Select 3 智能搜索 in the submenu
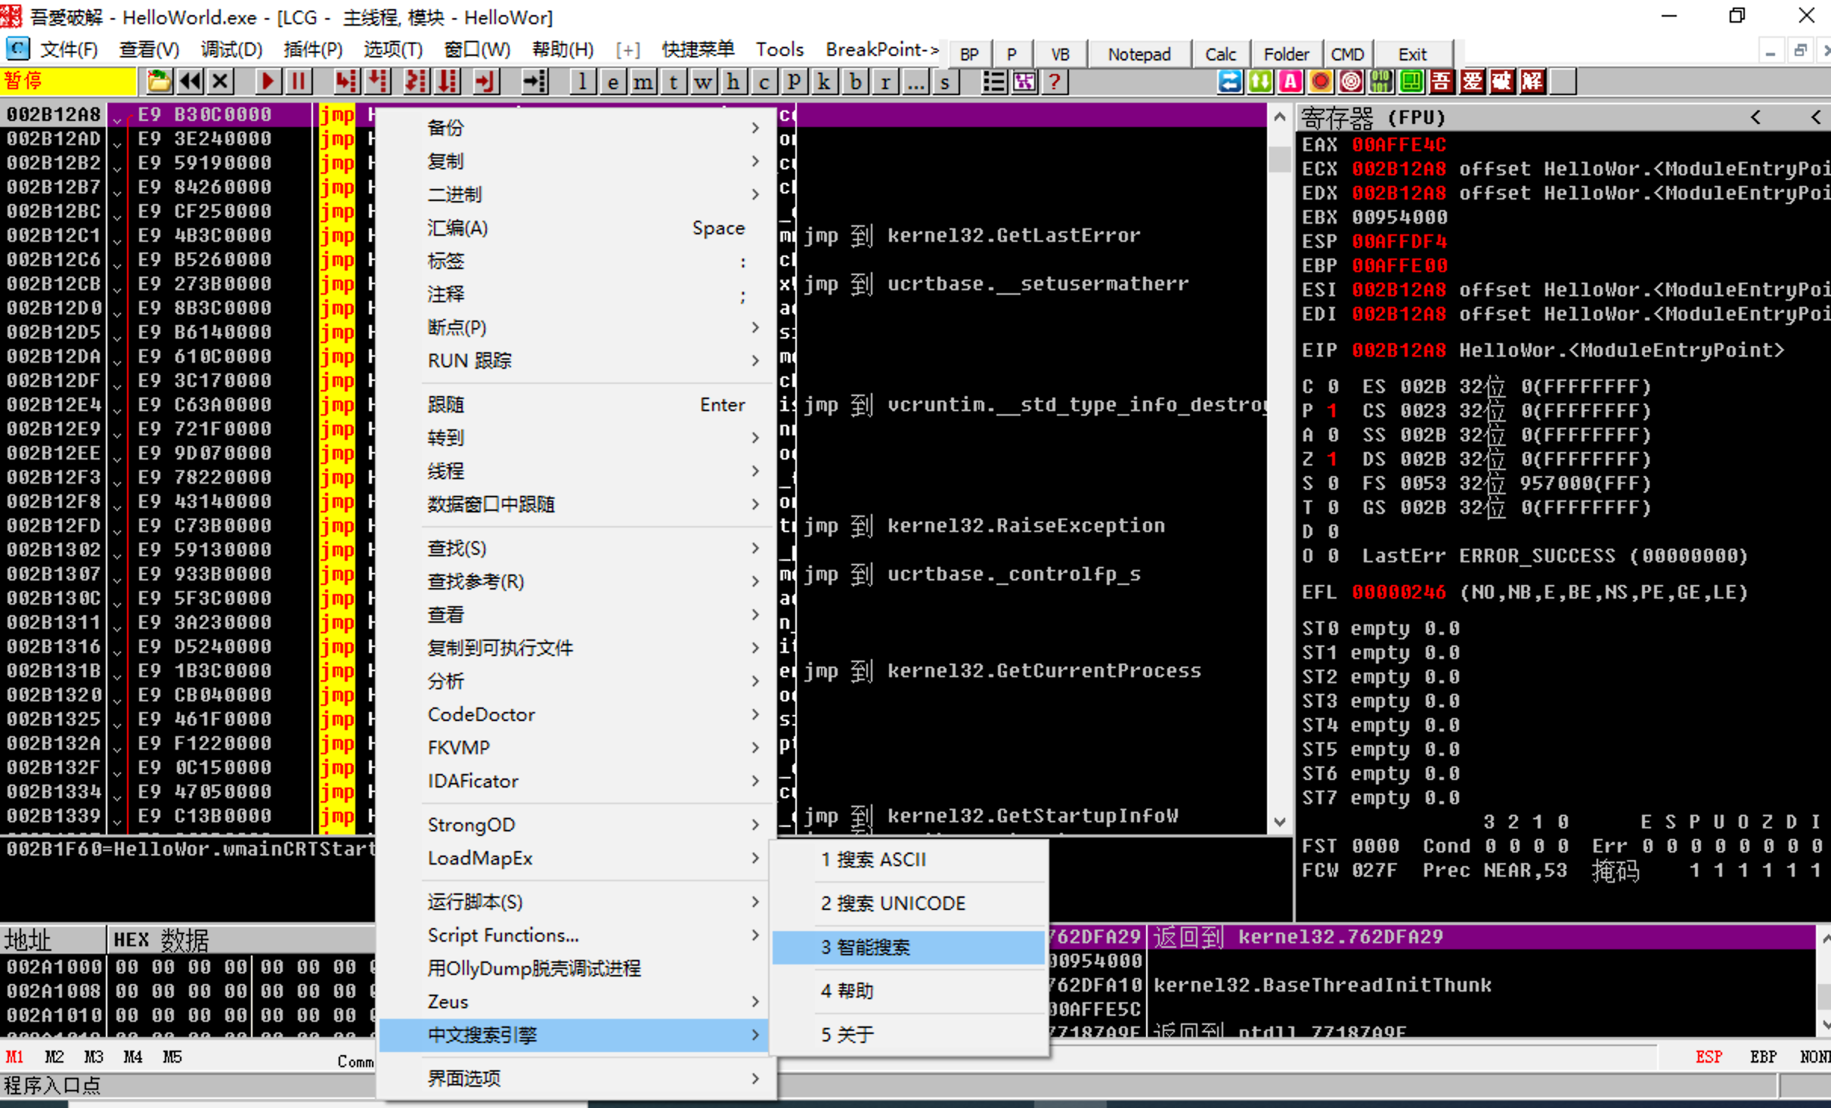Screen dimensions: 1831x1108 click(x=909, y=947)
